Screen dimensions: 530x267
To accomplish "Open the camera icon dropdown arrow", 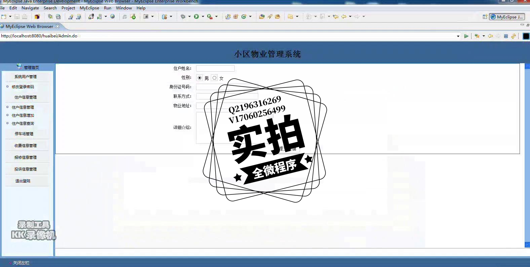I will (152, 16).
